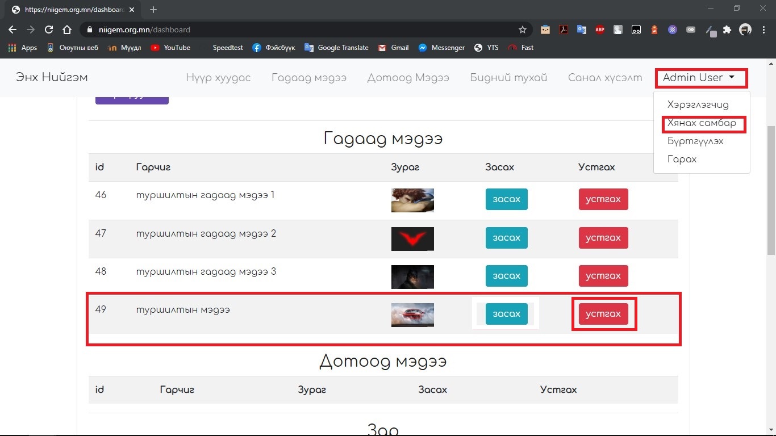
Task: Click the thumbnail image in row 47
Action: [412, 238]
